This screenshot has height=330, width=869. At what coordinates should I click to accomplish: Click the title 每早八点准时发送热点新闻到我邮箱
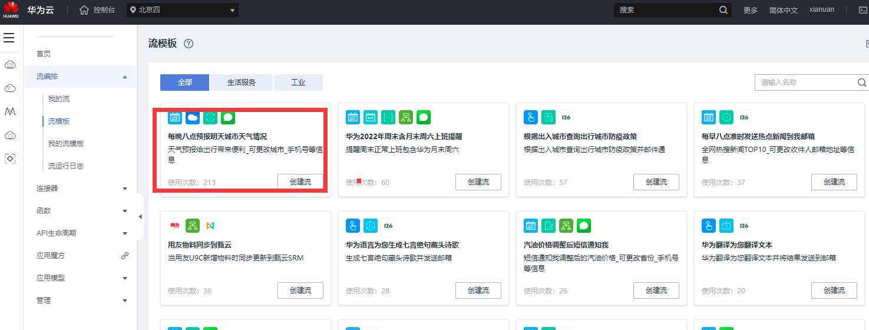758,137
